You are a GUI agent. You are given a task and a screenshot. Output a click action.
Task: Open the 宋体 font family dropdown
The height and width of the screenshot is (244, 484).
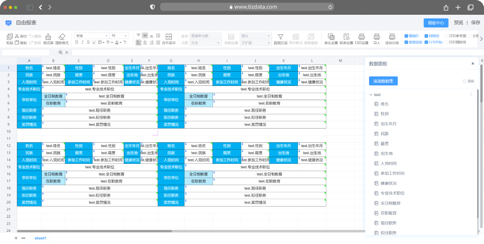pyautogui.click(x=91, y=36)
